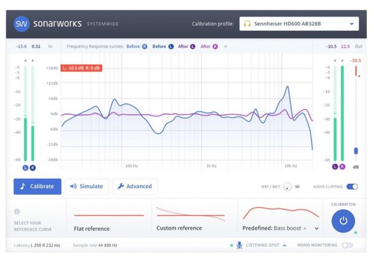The width and height of the screenshot is (374, 262).
Task: Click the output meter L channel badge
Action: pyautogui.click(x=335, y=167)
